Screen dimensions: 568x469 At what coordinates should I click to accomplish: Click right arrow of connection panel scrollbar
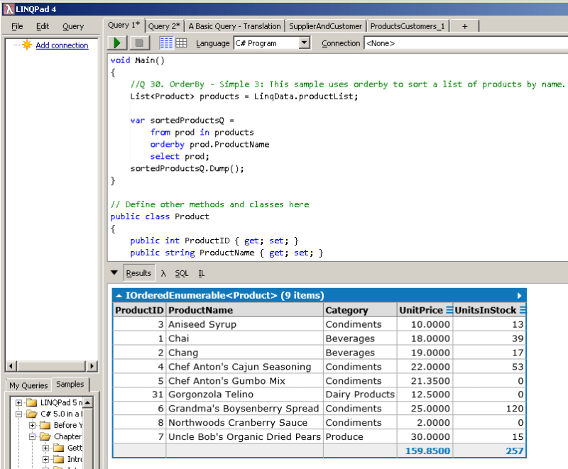pos(92,366)
